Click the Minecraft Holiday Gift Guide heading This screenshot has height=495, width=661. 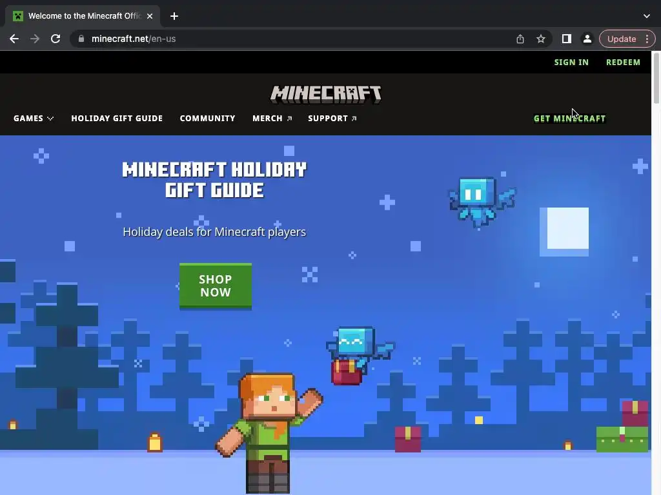click(214, 180)
